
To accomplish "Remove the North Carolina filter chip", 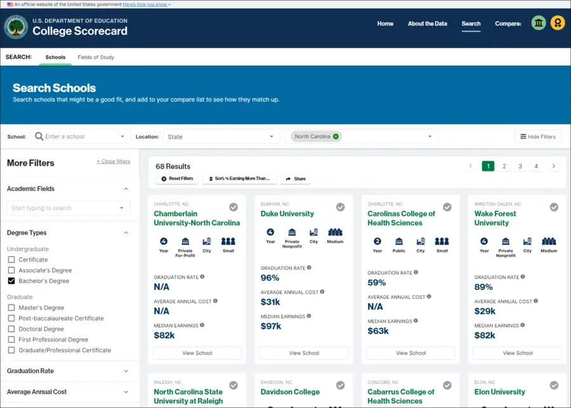I will (336, 136).
